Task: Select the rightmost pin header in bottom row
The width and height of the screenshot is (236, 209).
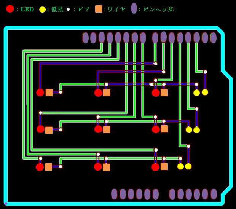Action: click(x=214, y=194)
